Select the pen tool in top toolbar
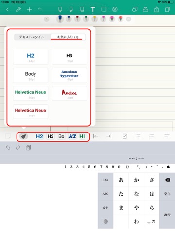The width and height of the screenshot is (175, 233). (x=60, y=9)
